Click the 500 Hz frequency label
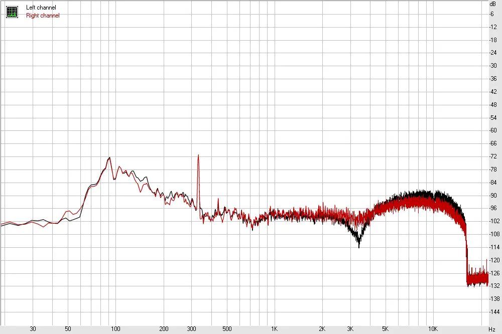Viewport: 502px width, 334px height. (227, 329)
